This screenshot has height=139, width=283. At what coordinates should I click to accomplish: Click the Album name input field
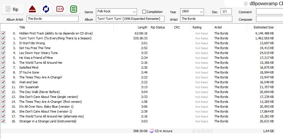pos(130,19)
